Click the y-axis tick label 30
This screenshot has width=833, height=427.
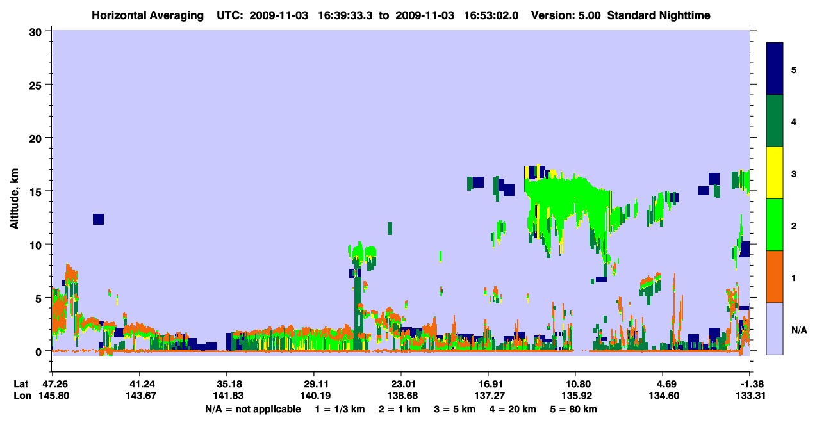(x=37, y=31)
